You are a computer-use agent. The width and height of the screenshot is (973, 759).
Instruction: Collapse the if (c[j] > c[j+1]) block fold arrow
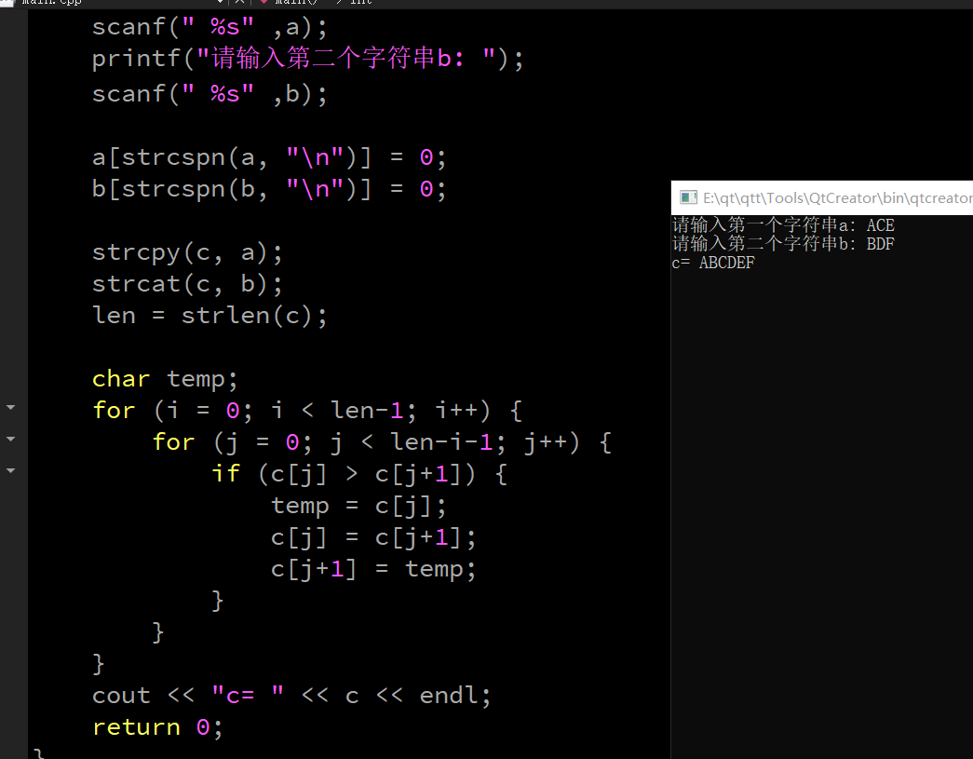[10, 470]
